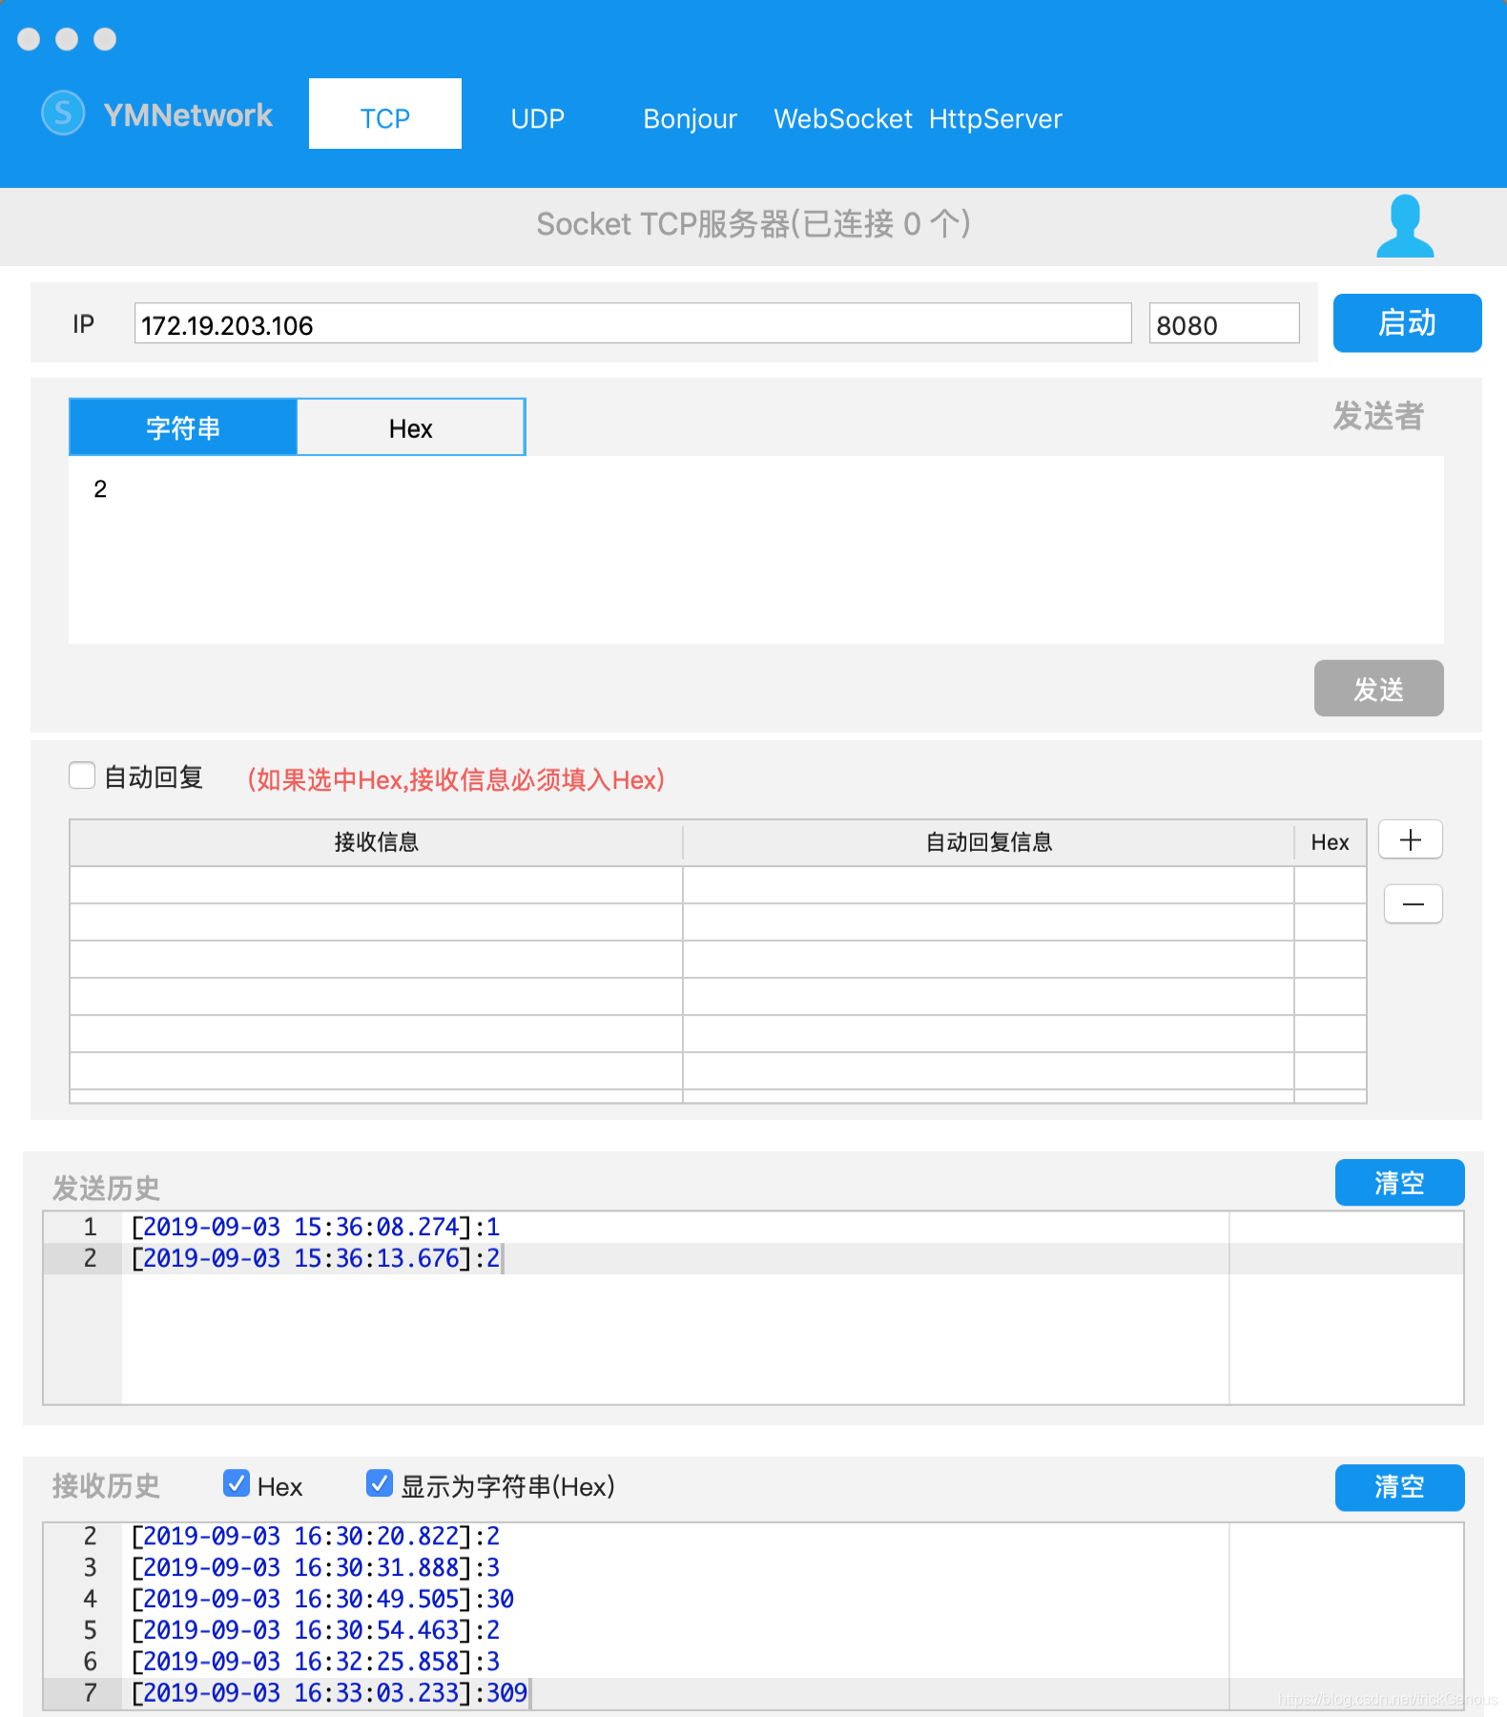This screenshot has height=1717, width=1507.
Task: Select receive entry 16:30:49.505
Action: click(x=322, y=1599)
